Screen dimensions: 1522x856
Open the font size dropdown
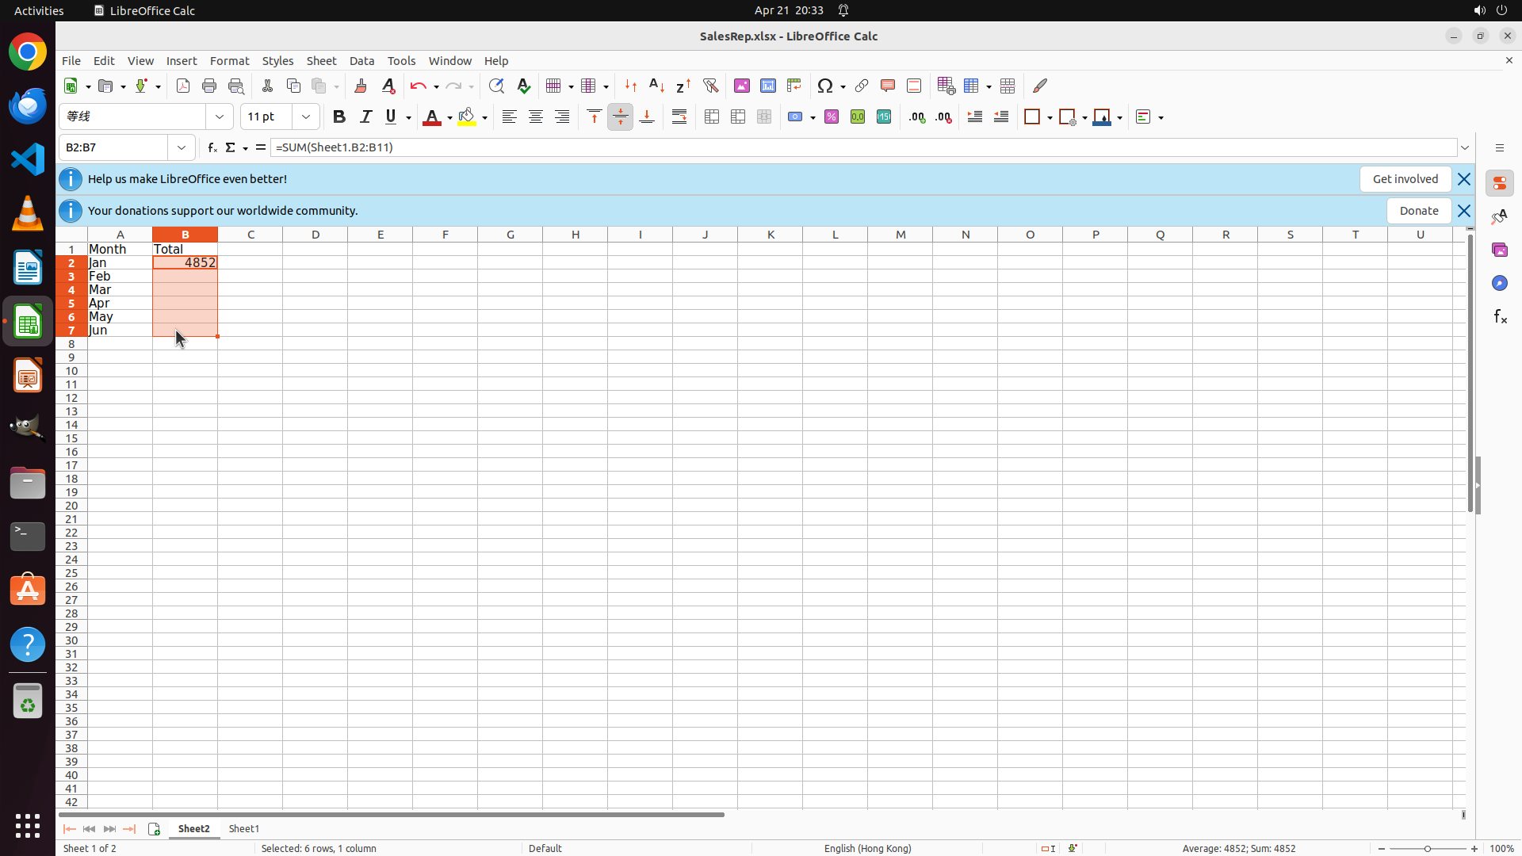[306, 117]
